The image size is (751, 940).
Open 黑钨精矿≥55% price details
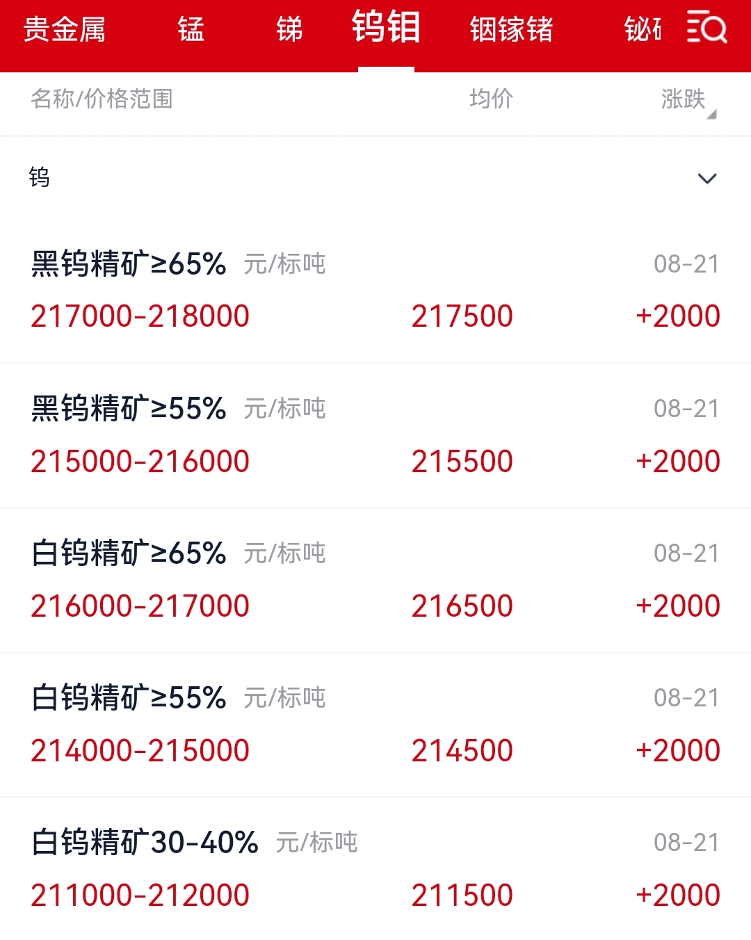[375, 435]
